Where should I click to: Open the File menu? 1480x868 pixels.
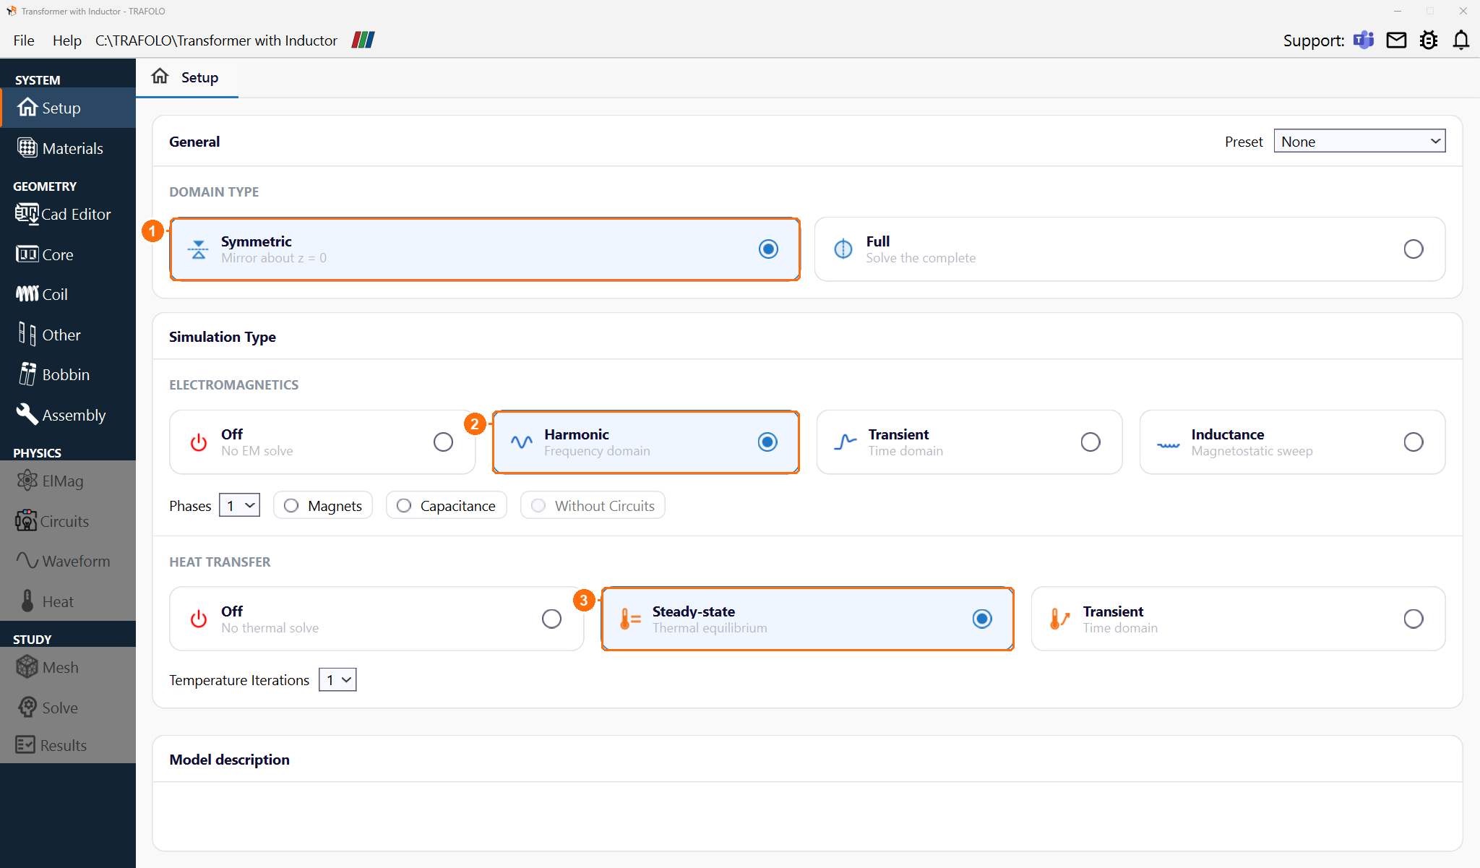24,40
